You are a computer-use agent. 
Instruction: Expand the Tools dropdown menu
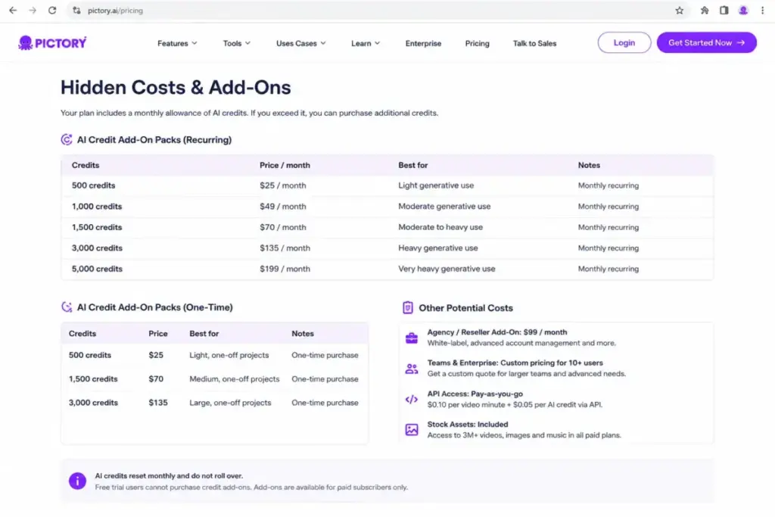coord(236,43)
